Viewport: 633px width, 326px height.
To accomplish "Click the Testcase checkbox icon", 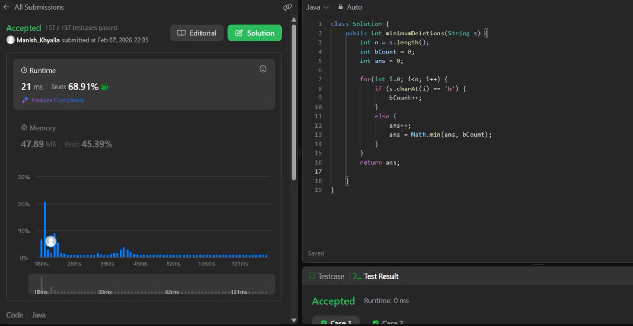I will click(312, 276).
